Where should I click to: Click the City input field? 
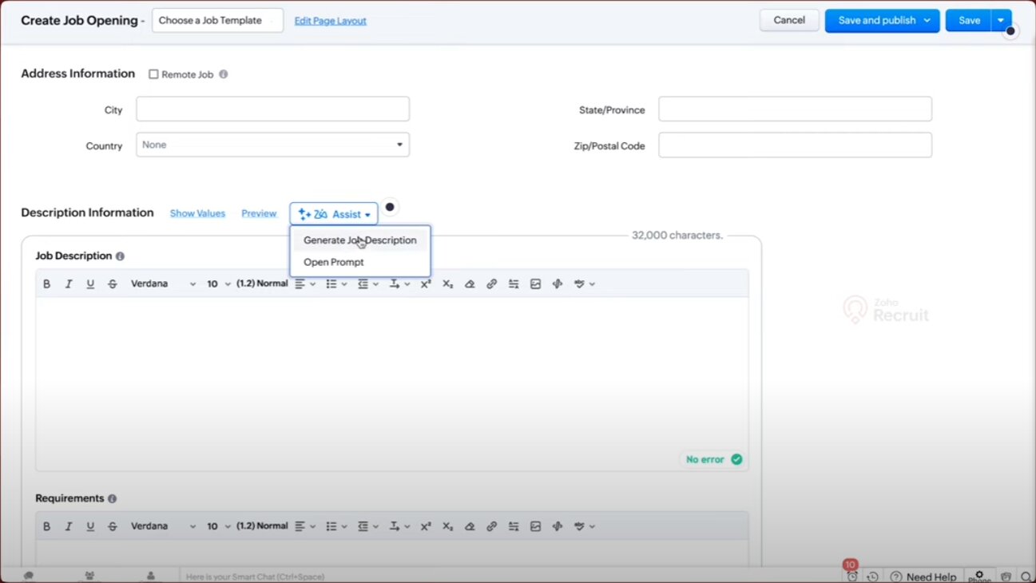(272, 109)
